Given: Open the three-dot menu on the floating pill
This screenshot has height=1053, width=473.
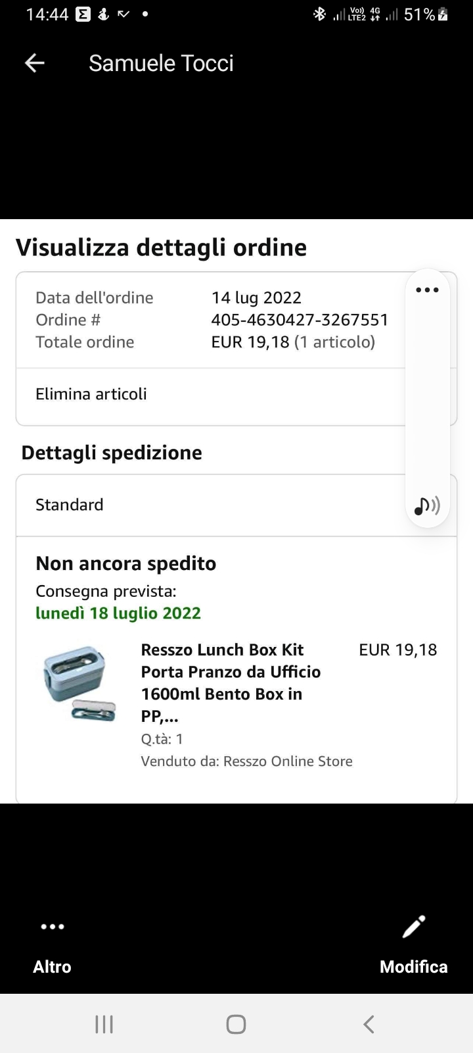Looking at the screenshot, I should click(427, 290).
